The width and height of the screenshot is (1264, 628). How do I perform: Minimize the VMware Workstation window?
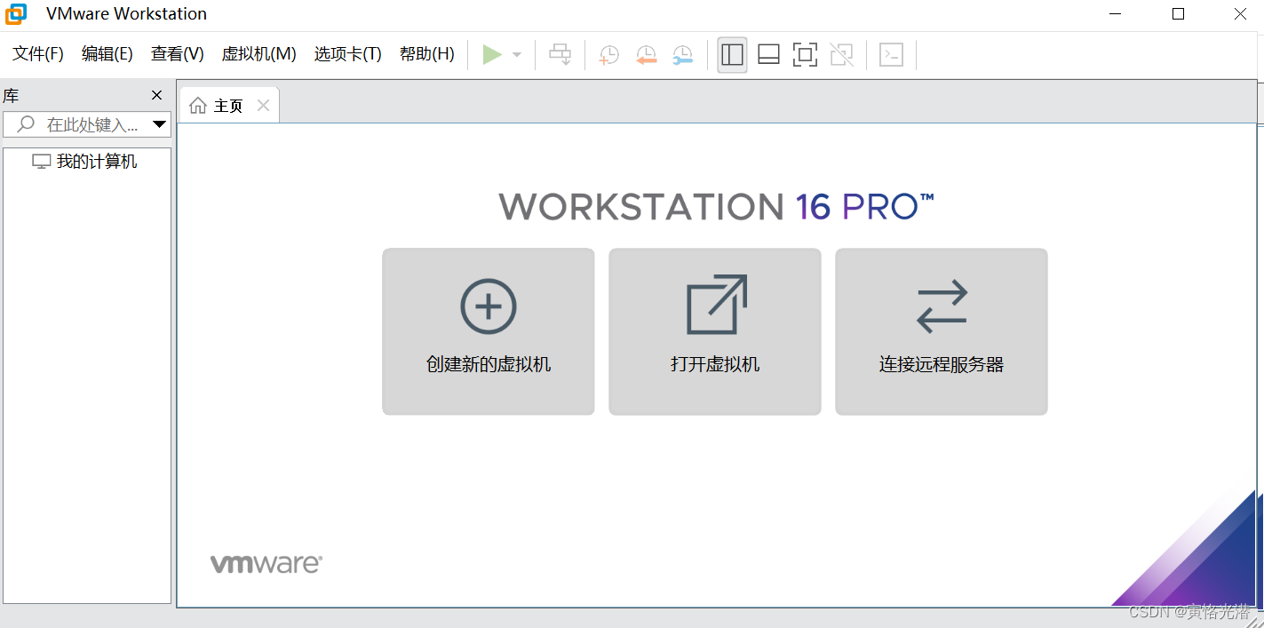(1117, 13)
